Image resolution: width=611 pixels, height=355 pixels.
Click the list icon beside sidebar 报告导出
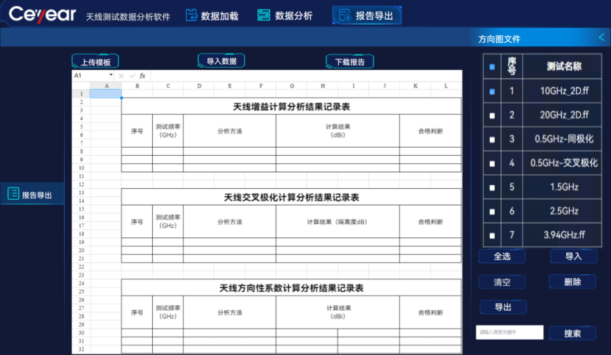pos(13,194)
